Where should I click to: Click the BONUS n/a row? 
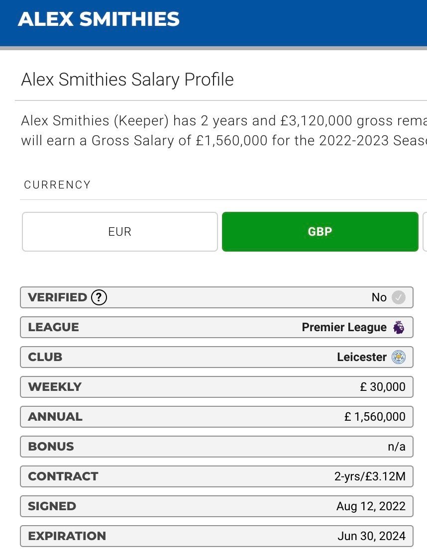(216, 447)
